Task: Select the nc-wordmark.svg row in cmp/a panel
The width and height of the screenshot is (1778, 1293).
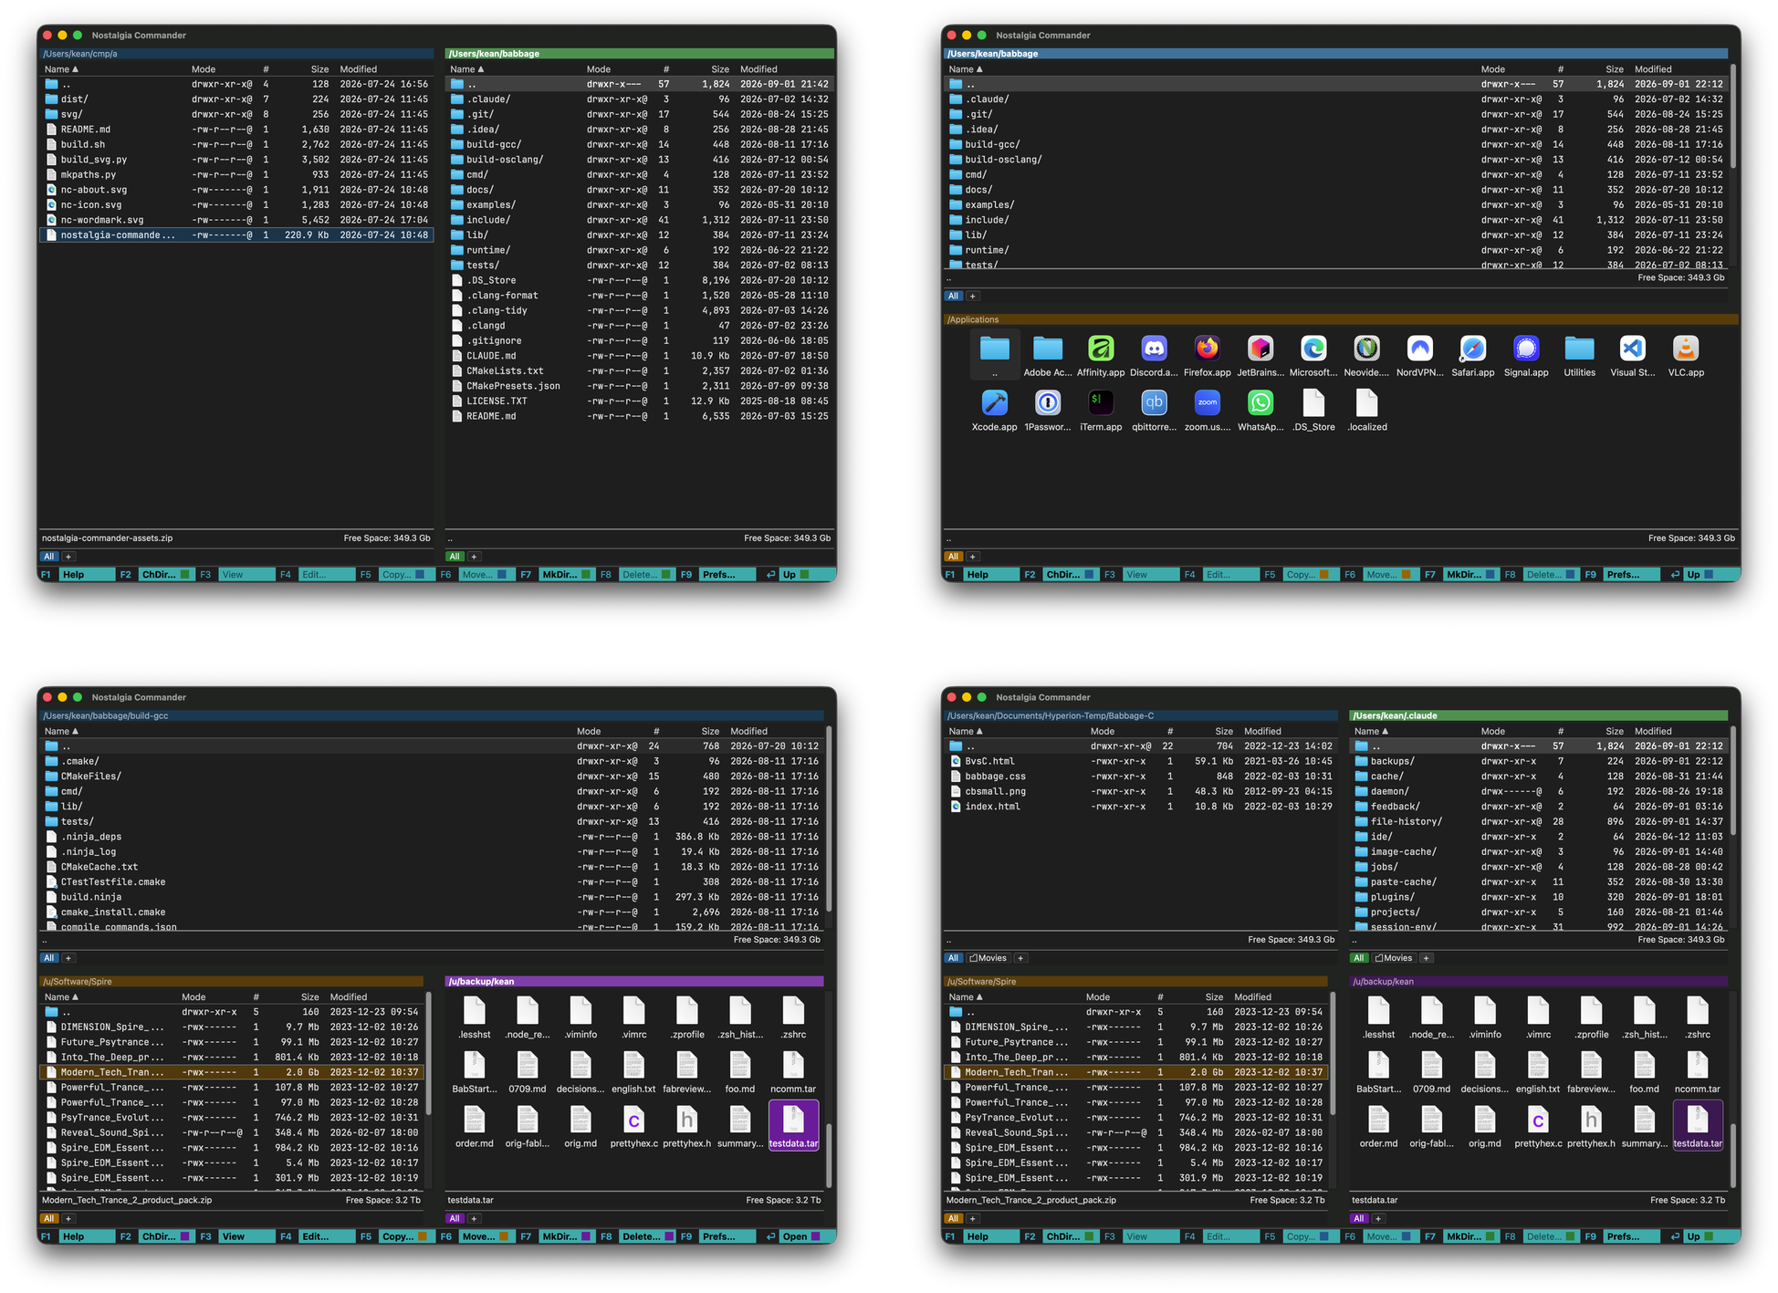Action: click(236, 220)
